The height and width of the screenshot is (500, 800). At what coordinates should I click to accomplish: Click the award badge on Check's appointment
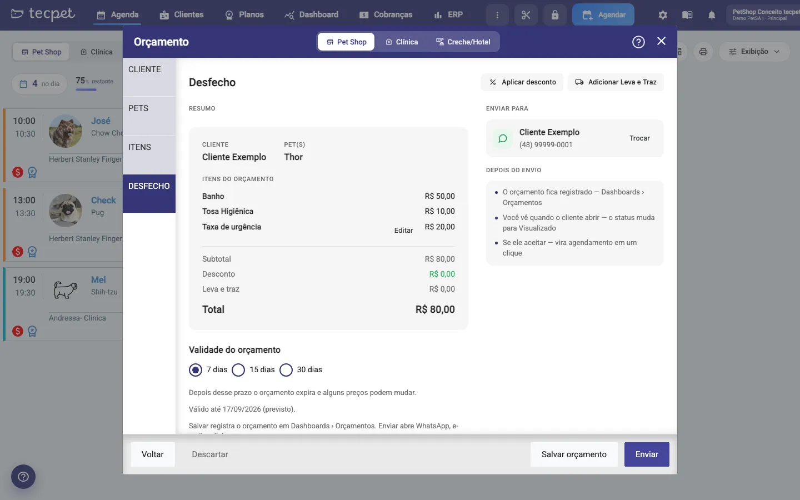click(x=32, y=252)
